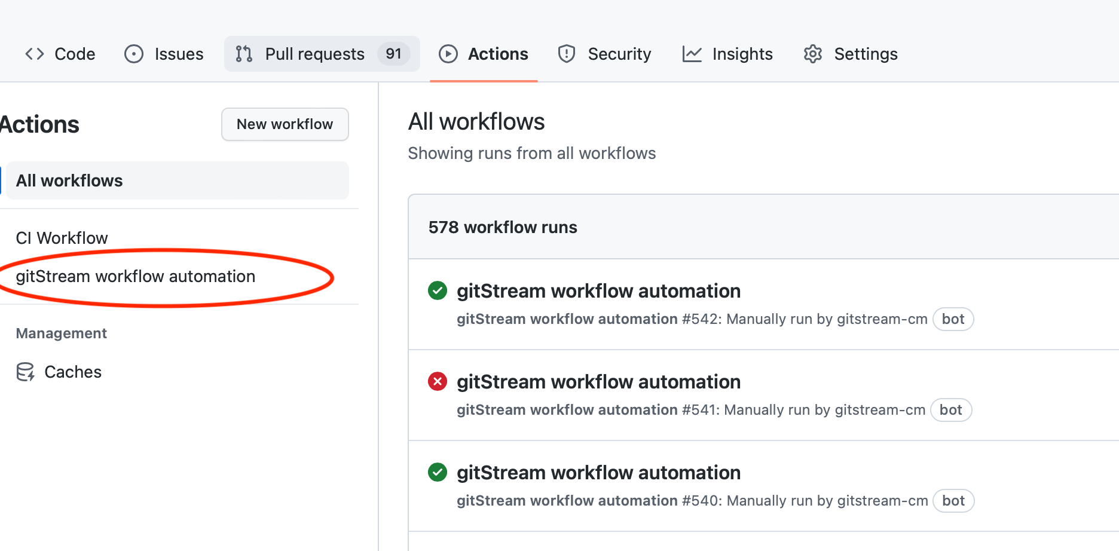The width and height of the screenshot is (1119, 551).
Task: Click the 'Management' section label
Action: point(62,333)
